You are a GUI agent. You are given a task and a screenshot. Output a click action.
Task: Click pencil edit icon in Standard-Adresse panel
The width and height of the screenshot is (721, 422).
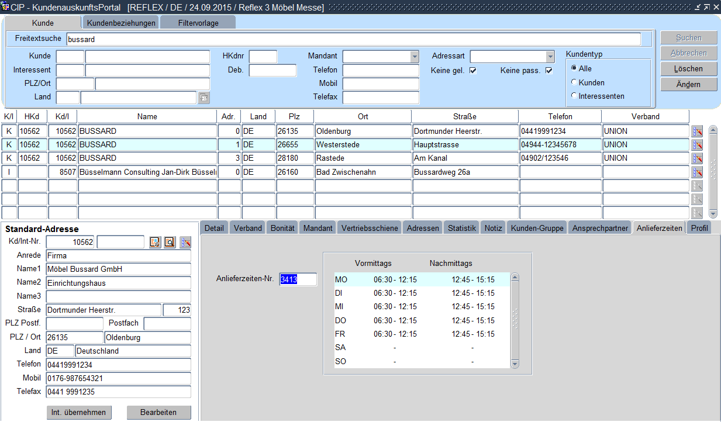185,242
